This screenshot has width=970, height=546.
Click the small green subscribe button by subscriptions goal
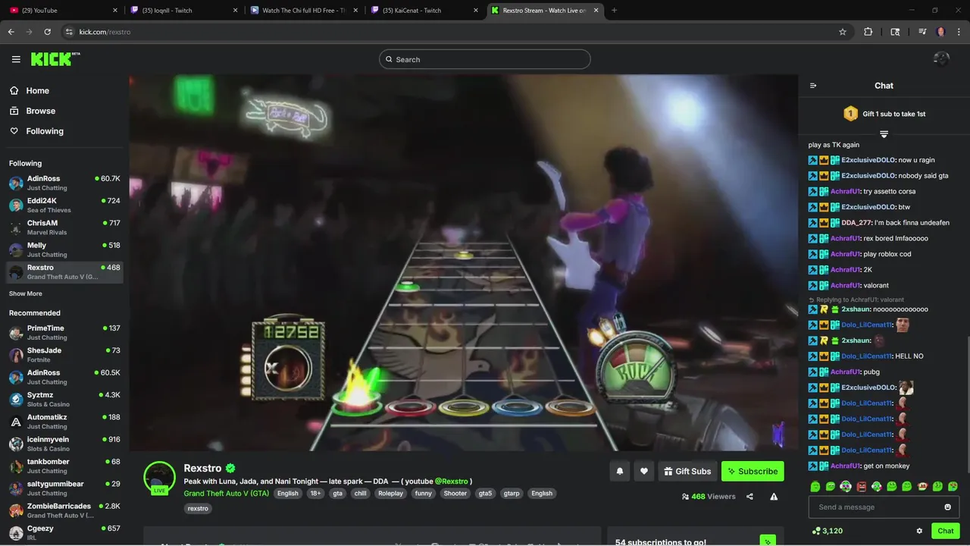coord(768,541)
